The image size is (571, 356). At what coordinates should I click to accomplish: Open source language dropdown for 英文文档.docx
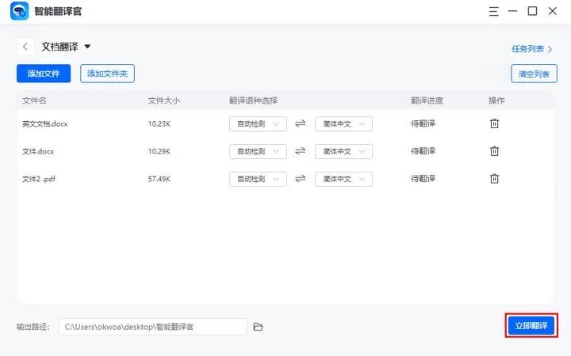pos(258,123)
